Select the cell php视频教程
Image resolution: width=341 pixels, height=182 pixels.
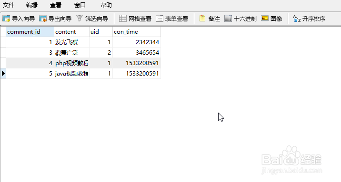[71, 63]
